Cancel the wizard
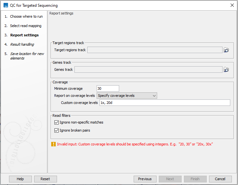Screen dimensions: 238x185 click(x=220, y=179)
